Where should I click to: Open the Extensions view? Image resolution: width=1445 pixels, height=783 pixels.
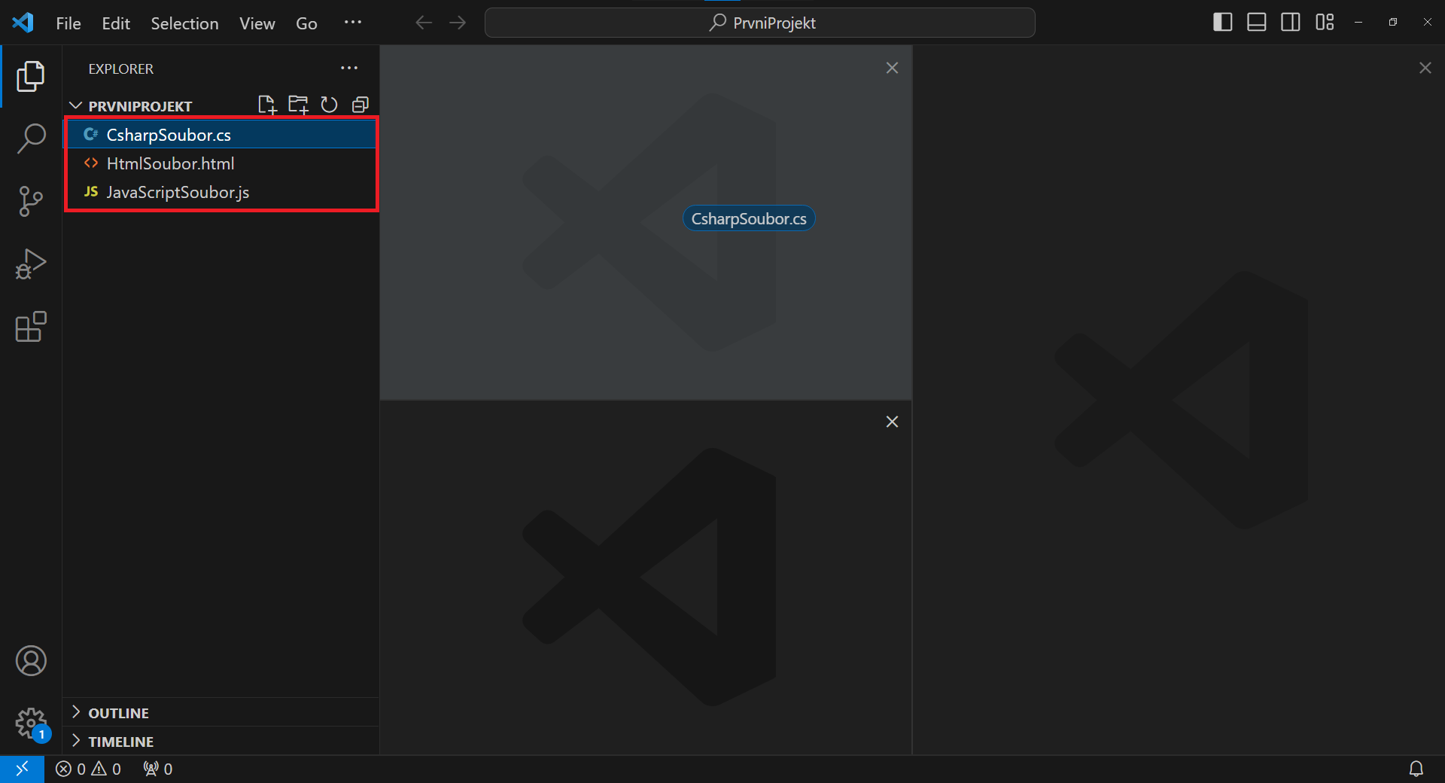coord(30,327)
